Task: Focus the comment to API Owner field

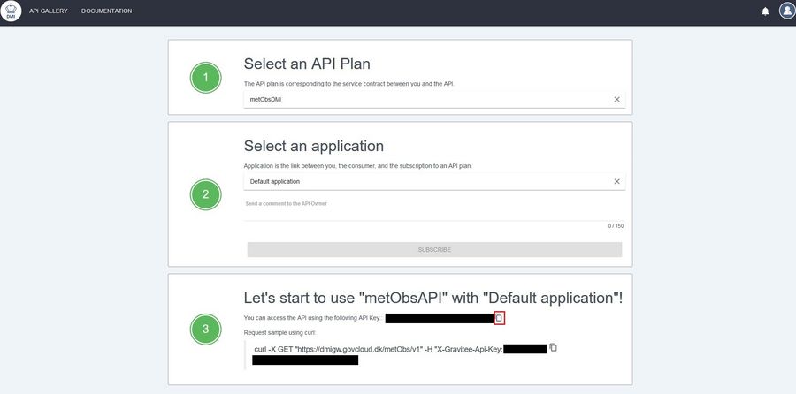Action: click(x=433, y=212)
